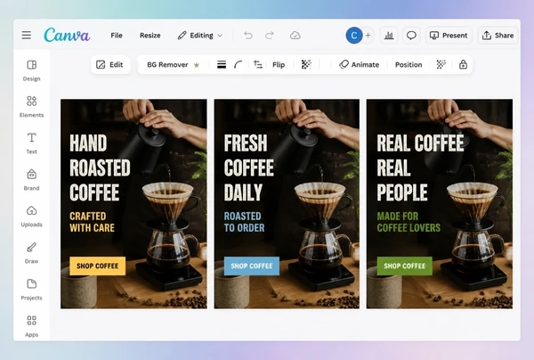The height and width of the screenshot is (360, 534).
Task: Open the Text sidebar panel
Action: [32, 143]
